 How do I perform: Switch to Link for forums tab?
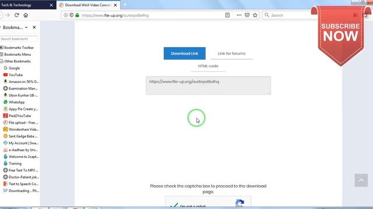pos(231,53)
